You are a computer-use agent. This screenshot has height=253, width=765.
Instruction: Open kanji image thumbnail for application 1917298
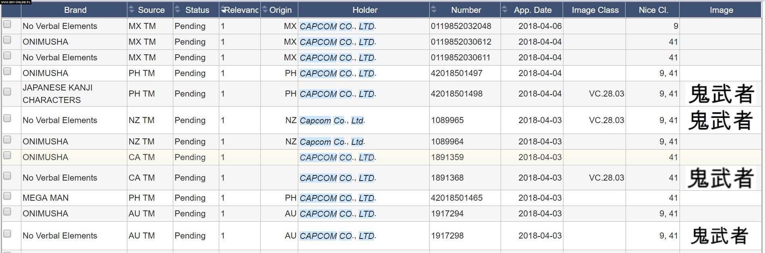pyautogui.click(x=720, y=236)
